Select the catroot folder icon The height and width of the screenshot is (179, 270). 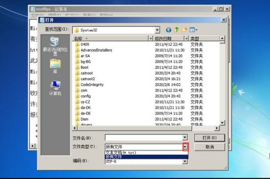coord(77,73)
